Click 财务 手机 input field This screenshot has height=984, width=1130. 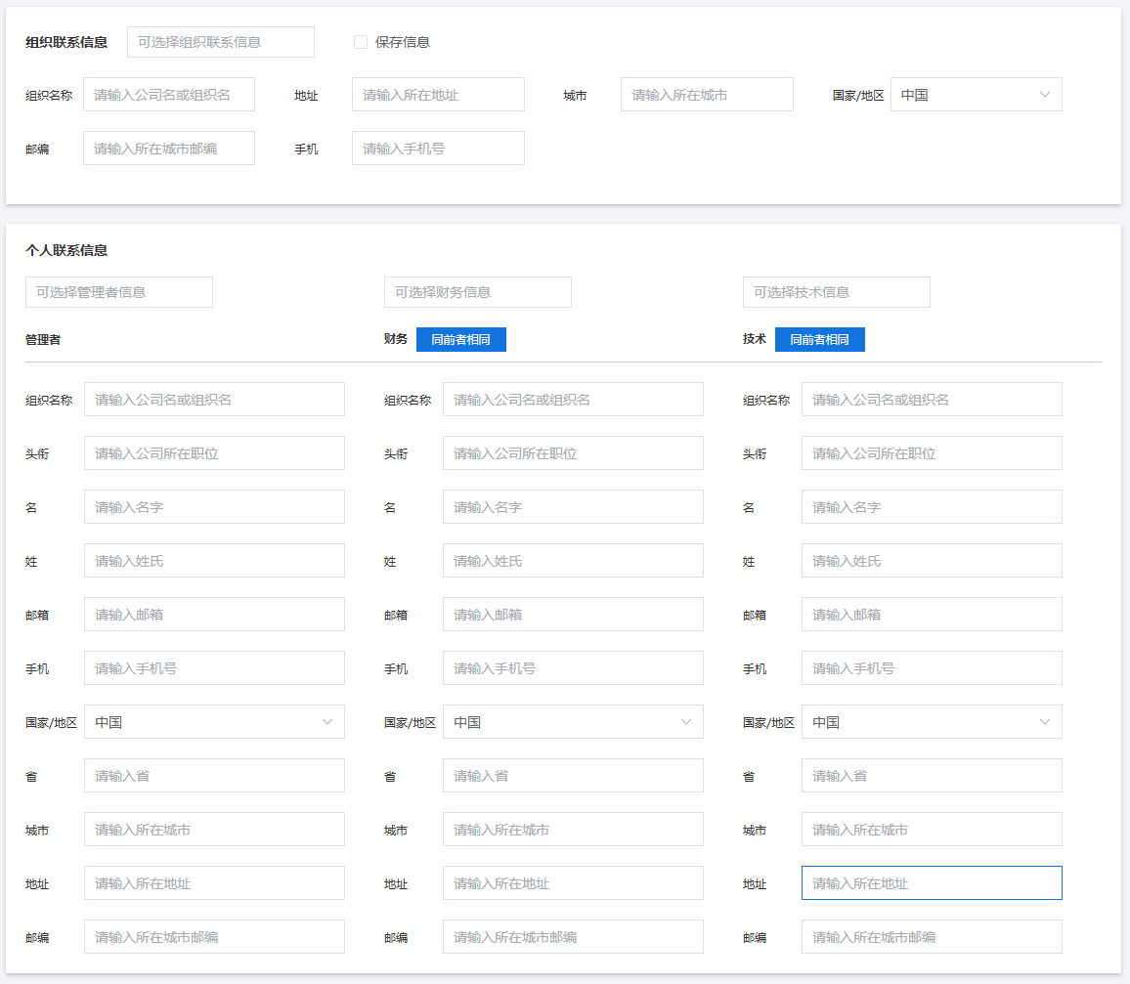point(573,667)
